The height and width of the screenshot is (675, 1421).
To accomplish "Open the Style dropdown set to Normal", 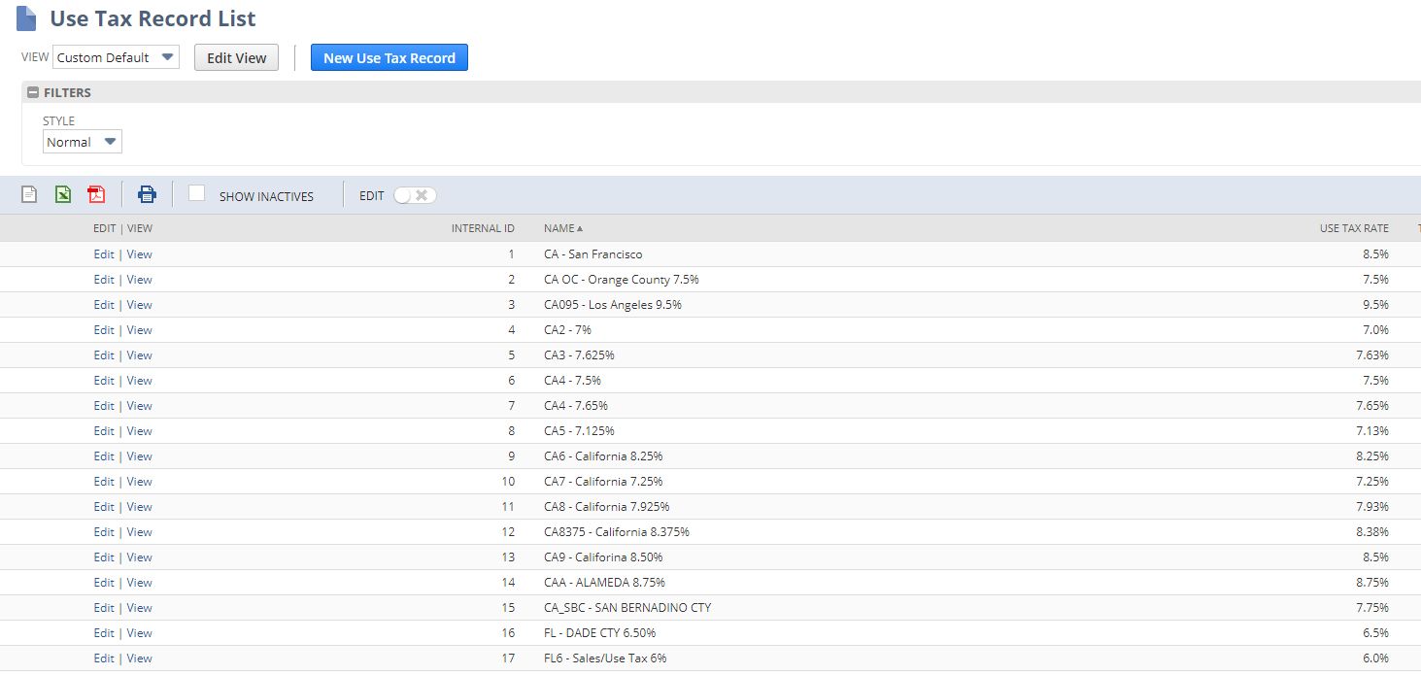I will point(83,142).
